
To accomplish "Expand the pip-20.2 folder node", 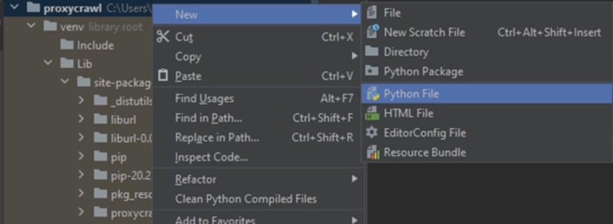I will [82, 175].
